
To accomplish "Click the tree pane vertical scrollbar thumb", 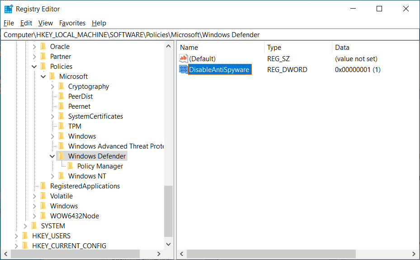I will pos(169,212).
